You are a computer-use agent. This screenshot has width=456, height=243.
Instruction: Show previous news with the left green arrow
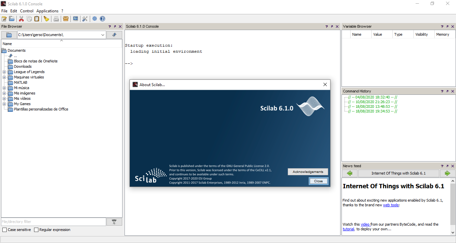(x=350, y=173)
